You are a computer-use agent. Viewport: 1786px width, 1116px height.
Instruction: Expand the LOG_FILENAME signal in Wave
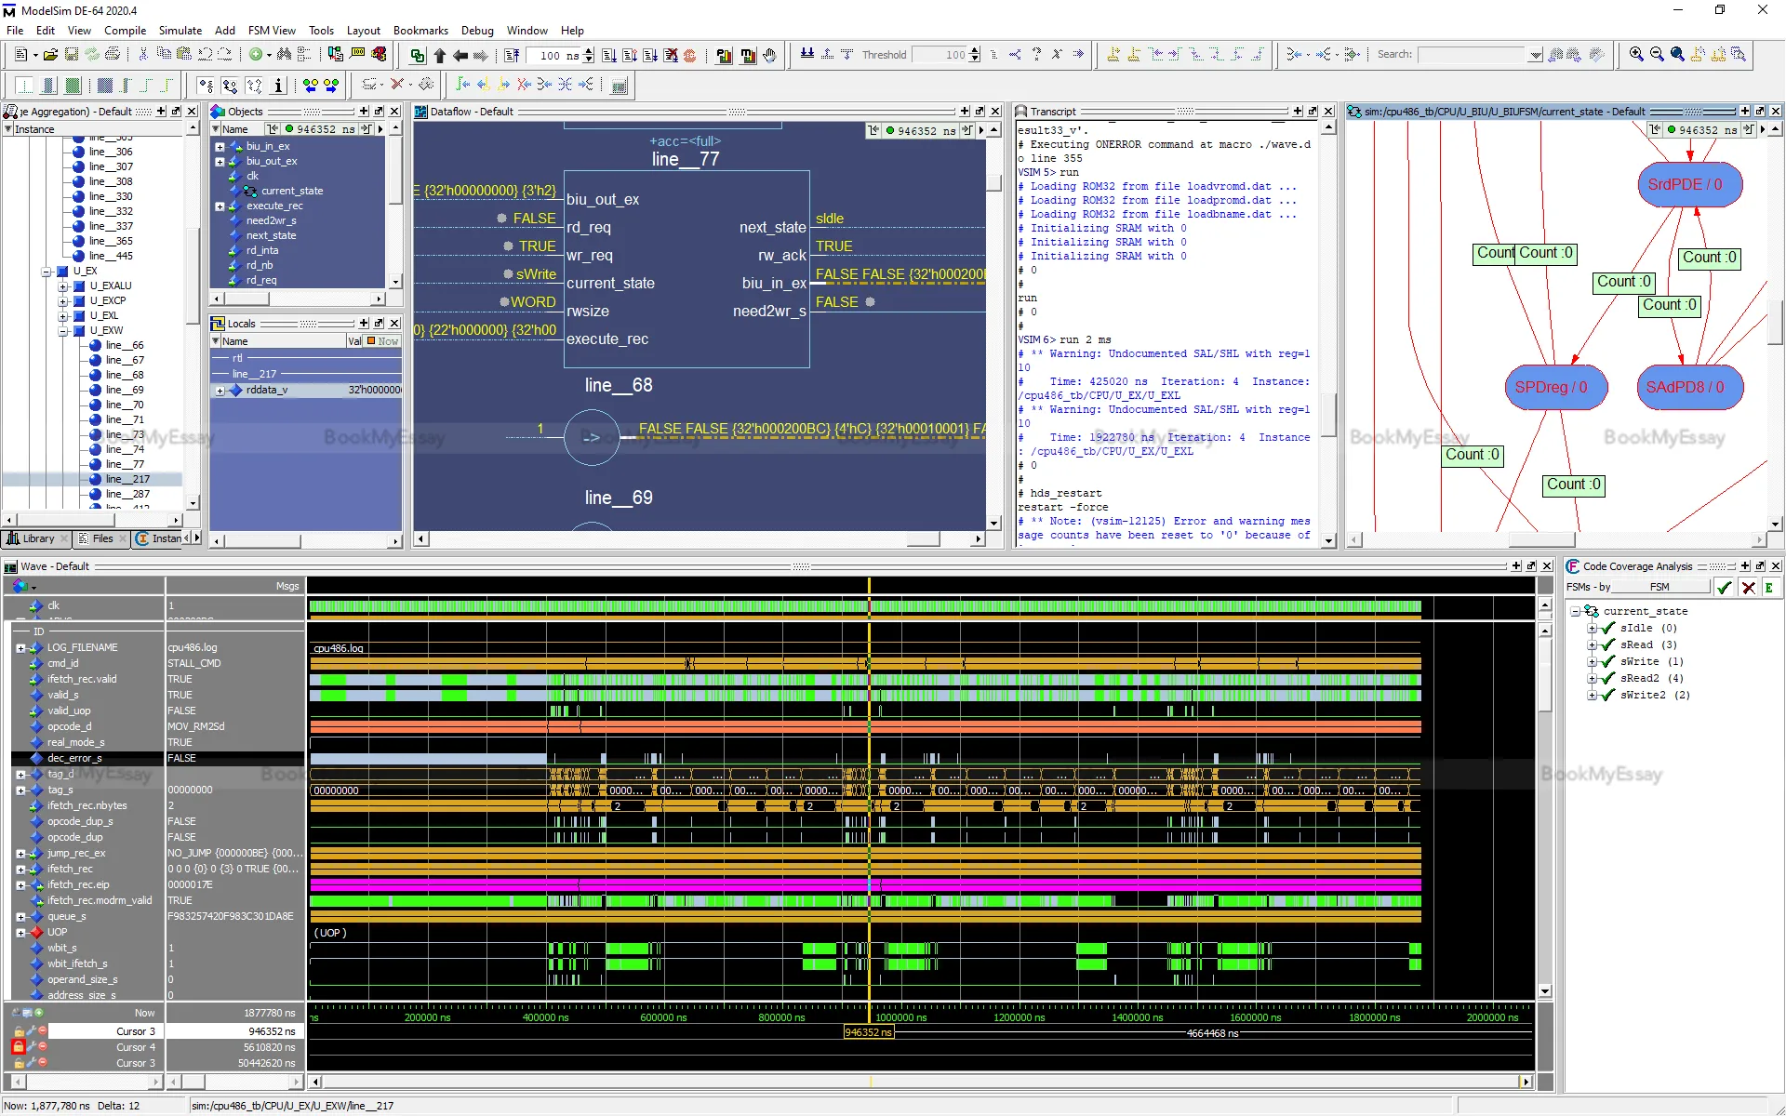(x=20, y=647)
